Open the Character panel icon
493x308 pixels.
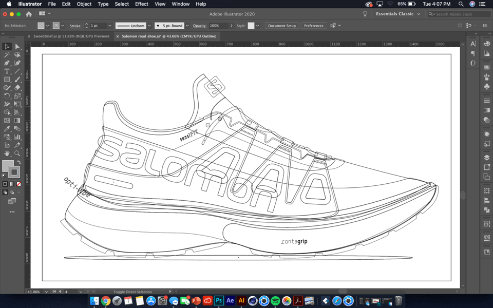473,44
